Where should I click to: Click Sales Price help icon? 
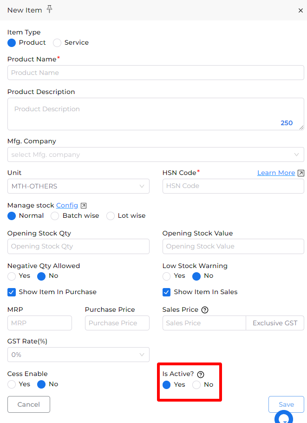(205, 310)
